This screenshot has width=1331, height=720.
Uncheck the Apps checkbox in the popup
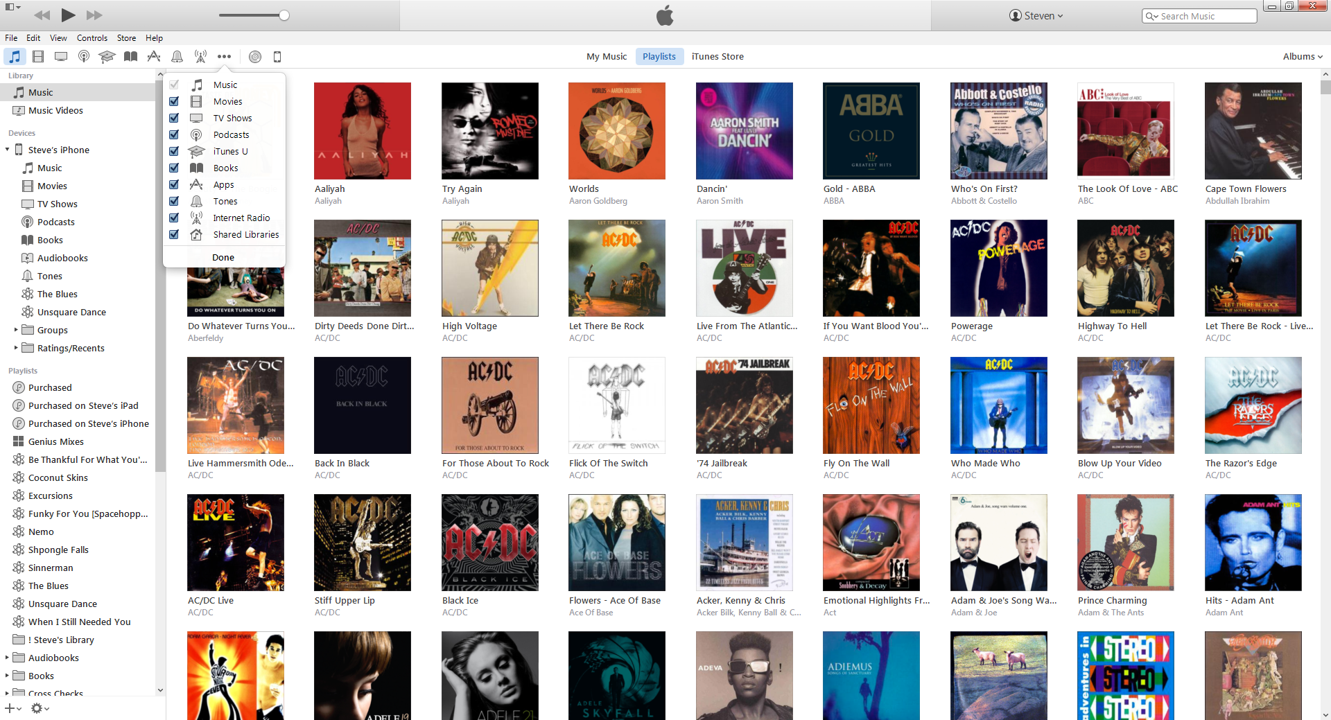click(x=173, y=184)
